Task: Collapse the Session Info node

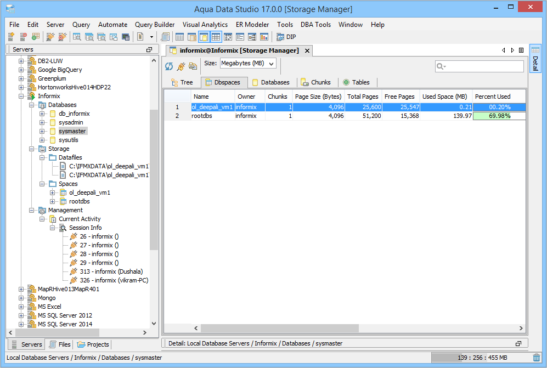Action: coord(52,228)
